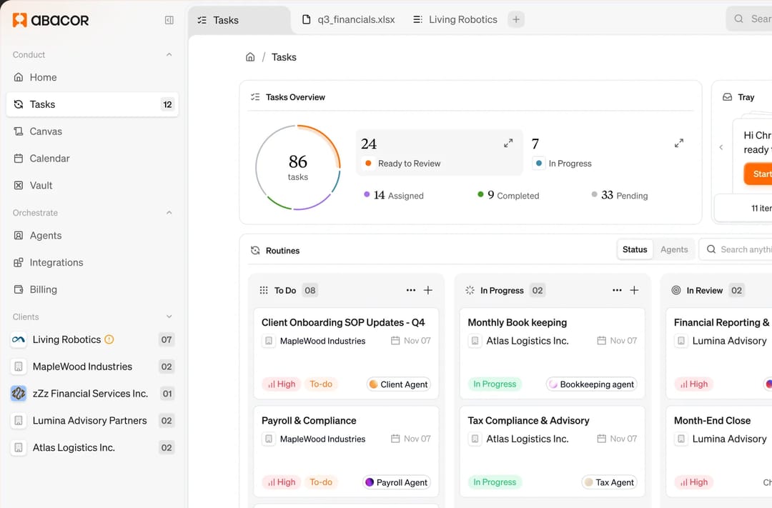Collapse the Conduct section

point(169,54)
